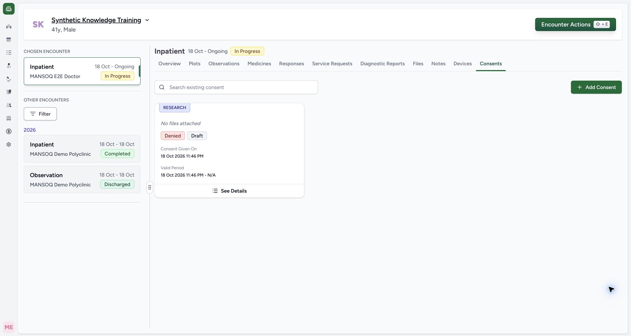631x336 pixels.
Task: Click the Shift+E shortcut badge
Action: (x=602, y=24)
